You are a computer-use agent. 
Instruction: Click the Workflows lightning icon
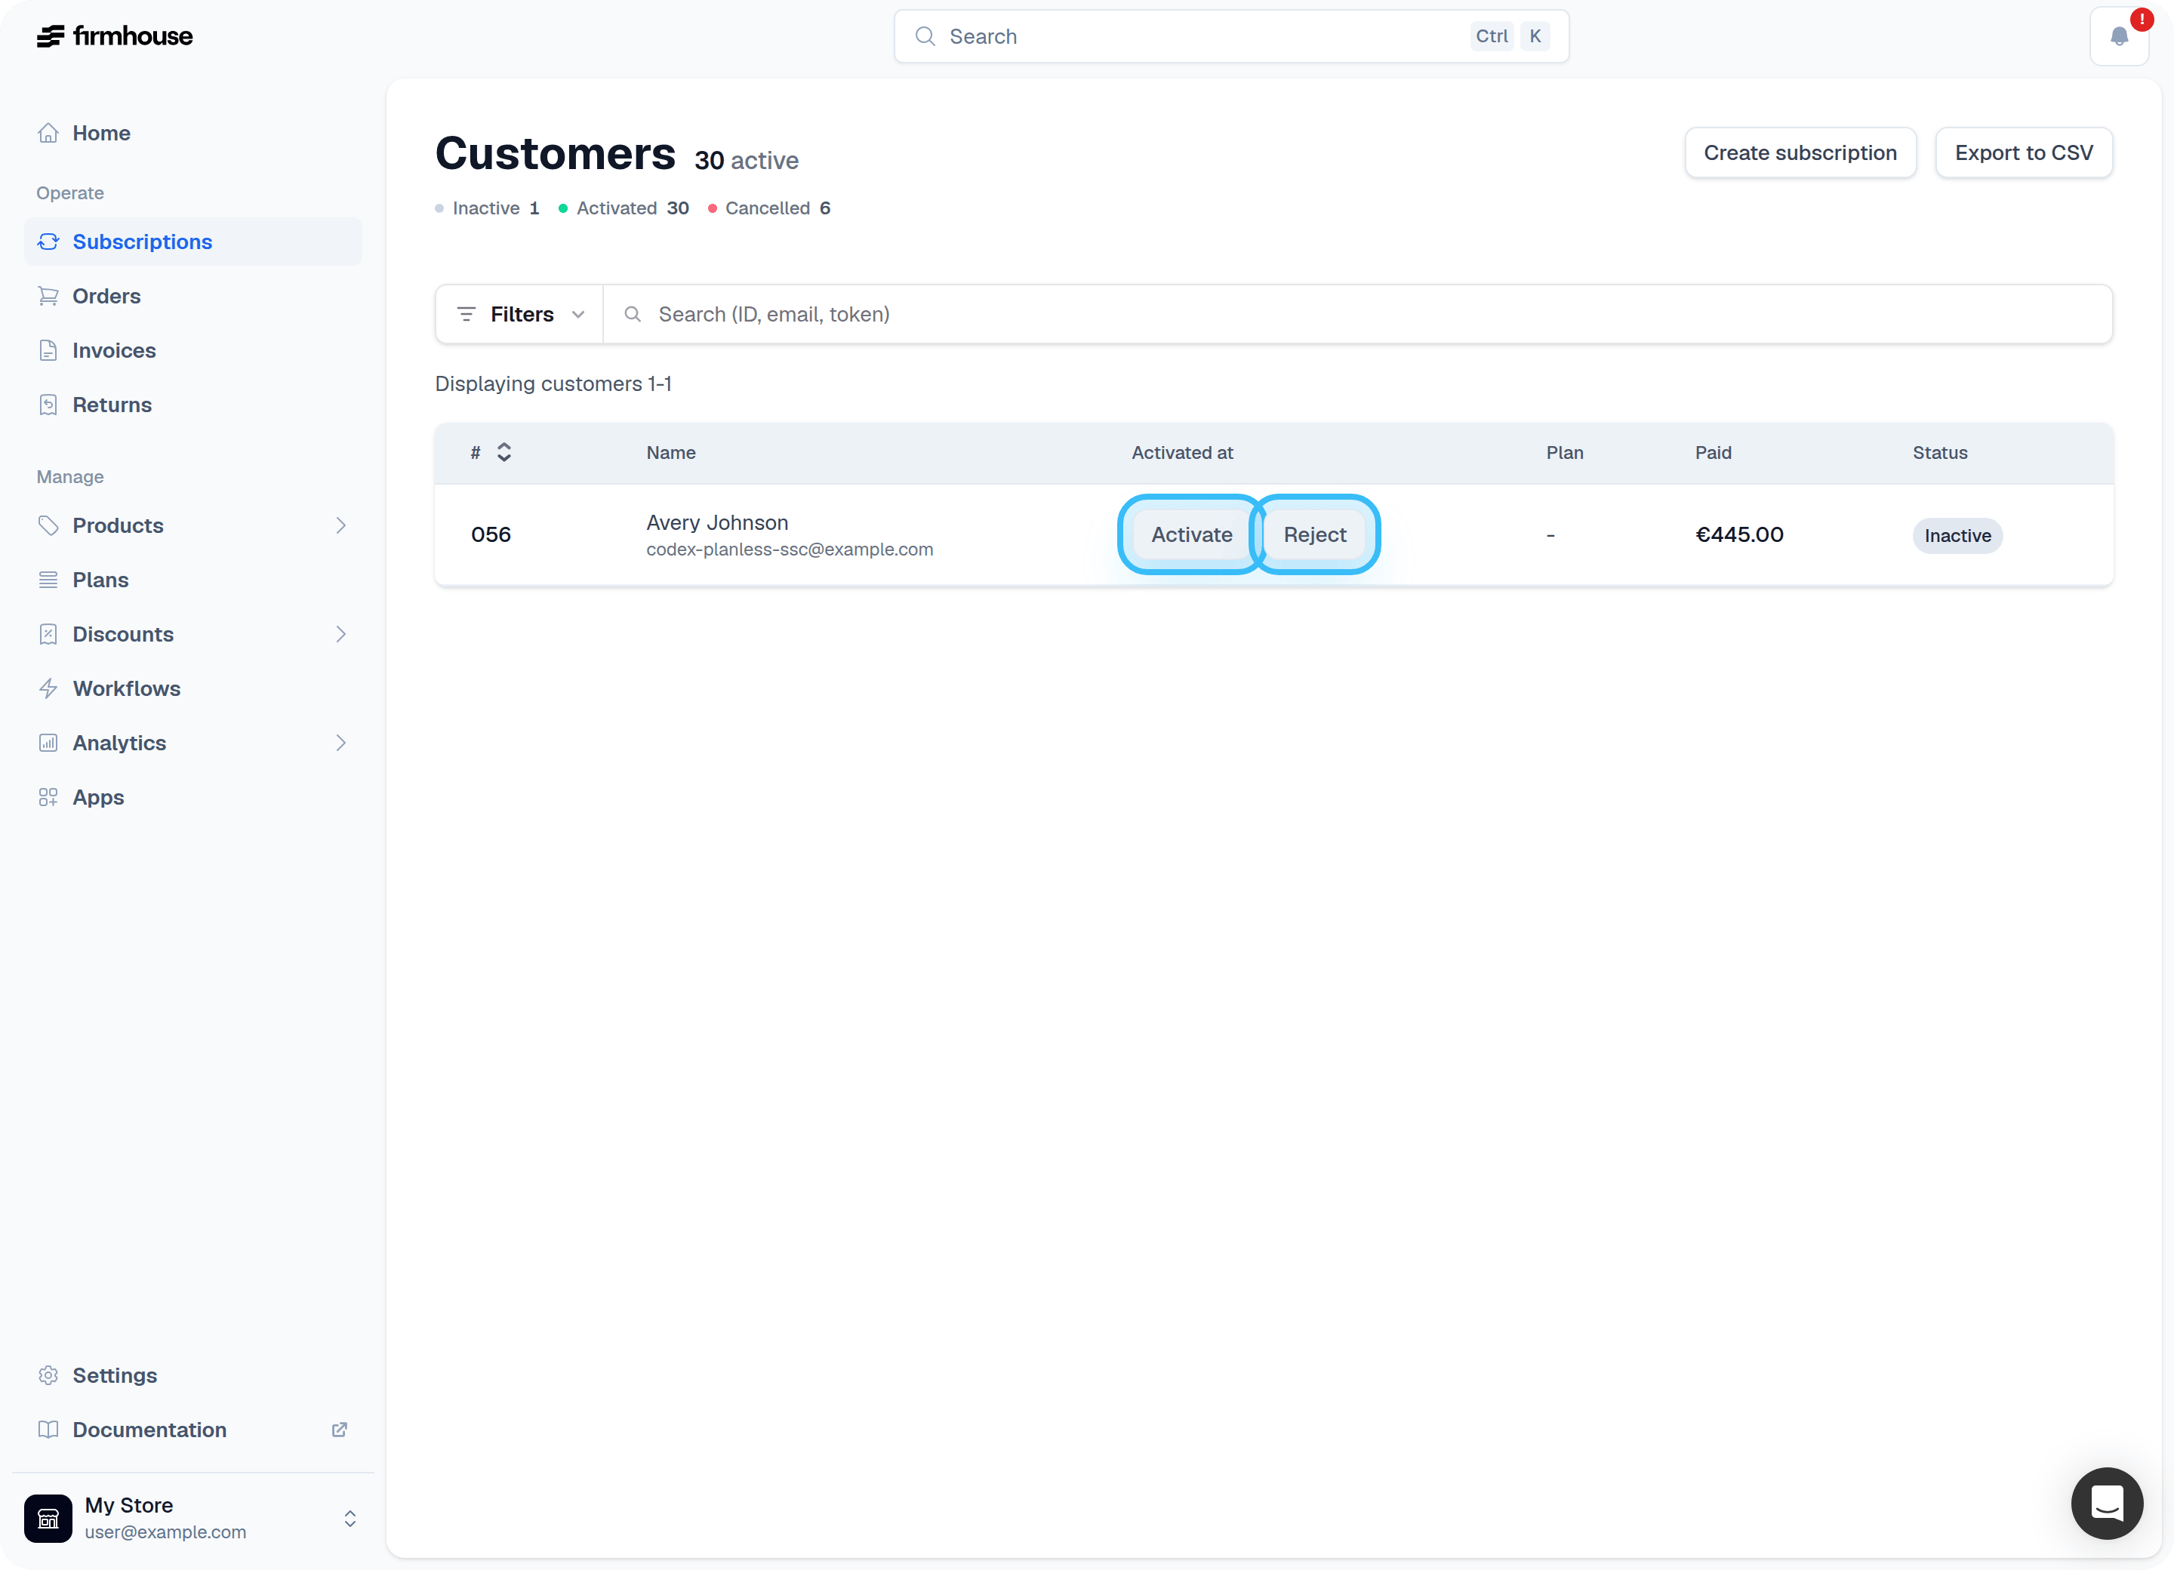click(48, 688)
